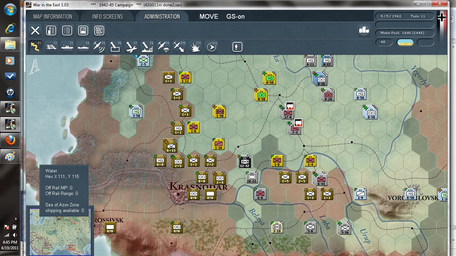Open the list screen icon

(x=67, y=31)
